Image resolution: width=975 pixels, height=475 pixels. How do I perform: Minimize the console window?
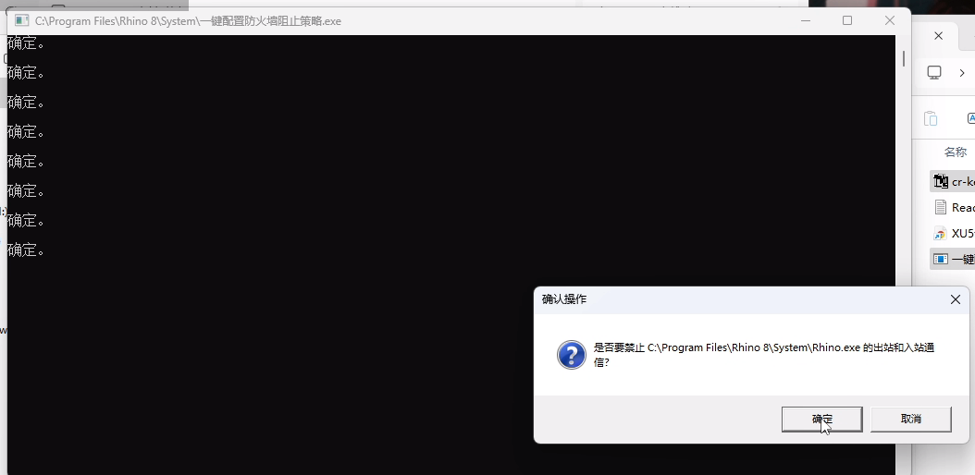805,20
